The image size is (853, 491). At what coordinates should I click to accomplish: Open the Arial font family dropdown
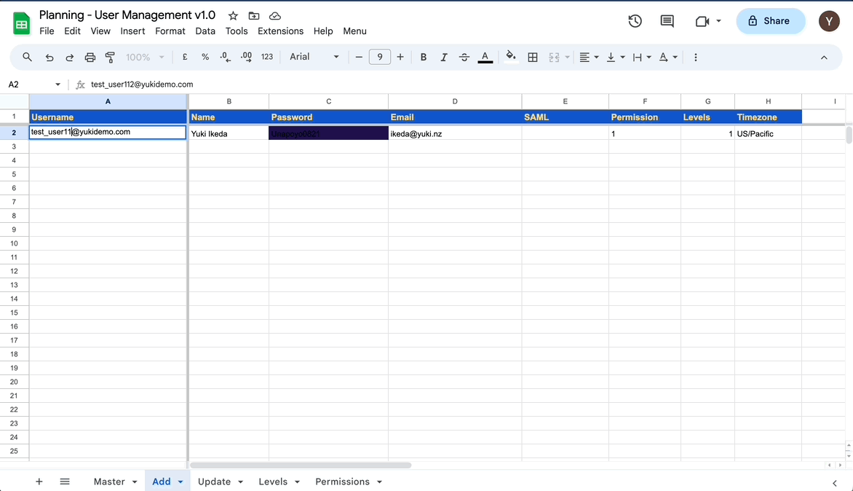(314, 58)
